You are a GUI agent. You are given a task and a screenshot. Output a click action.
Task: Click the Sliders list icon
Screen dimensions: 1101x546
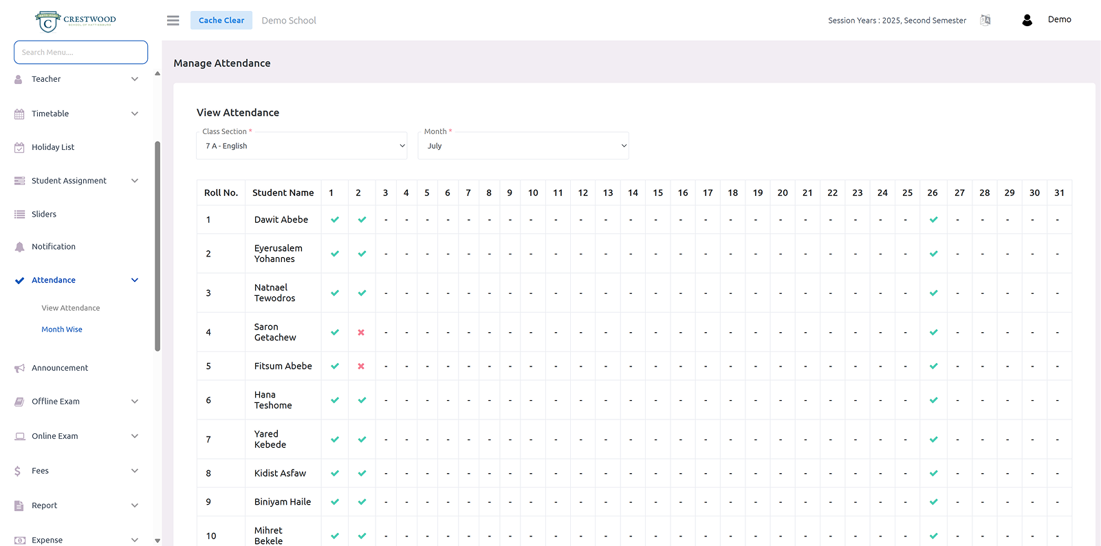tap(19, 215)
